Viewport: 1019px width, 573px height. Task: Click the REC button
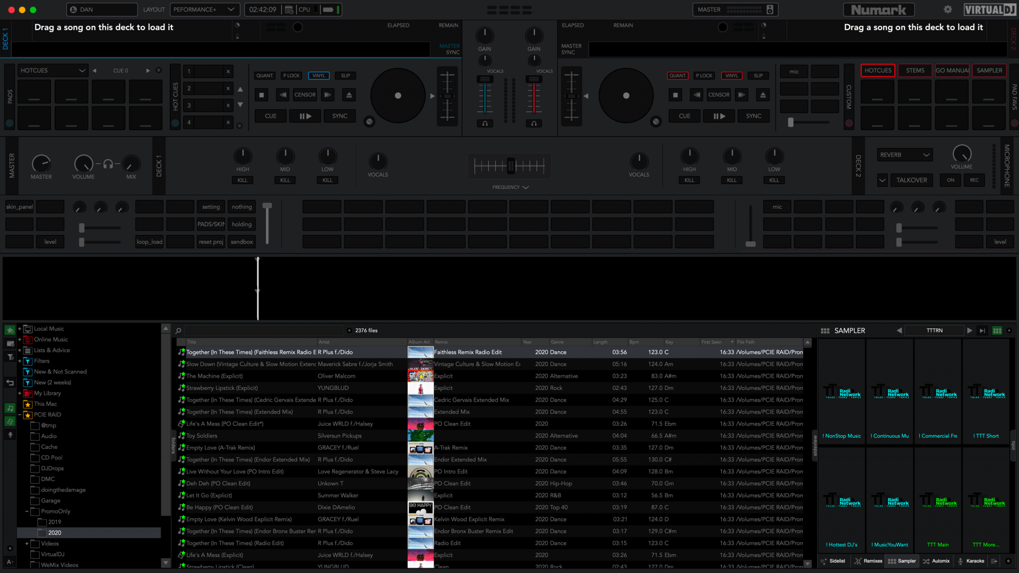974,180
